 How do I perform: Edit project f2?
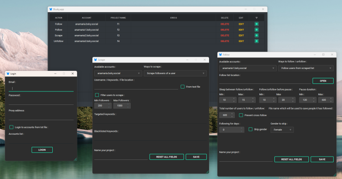click(241, 30)
